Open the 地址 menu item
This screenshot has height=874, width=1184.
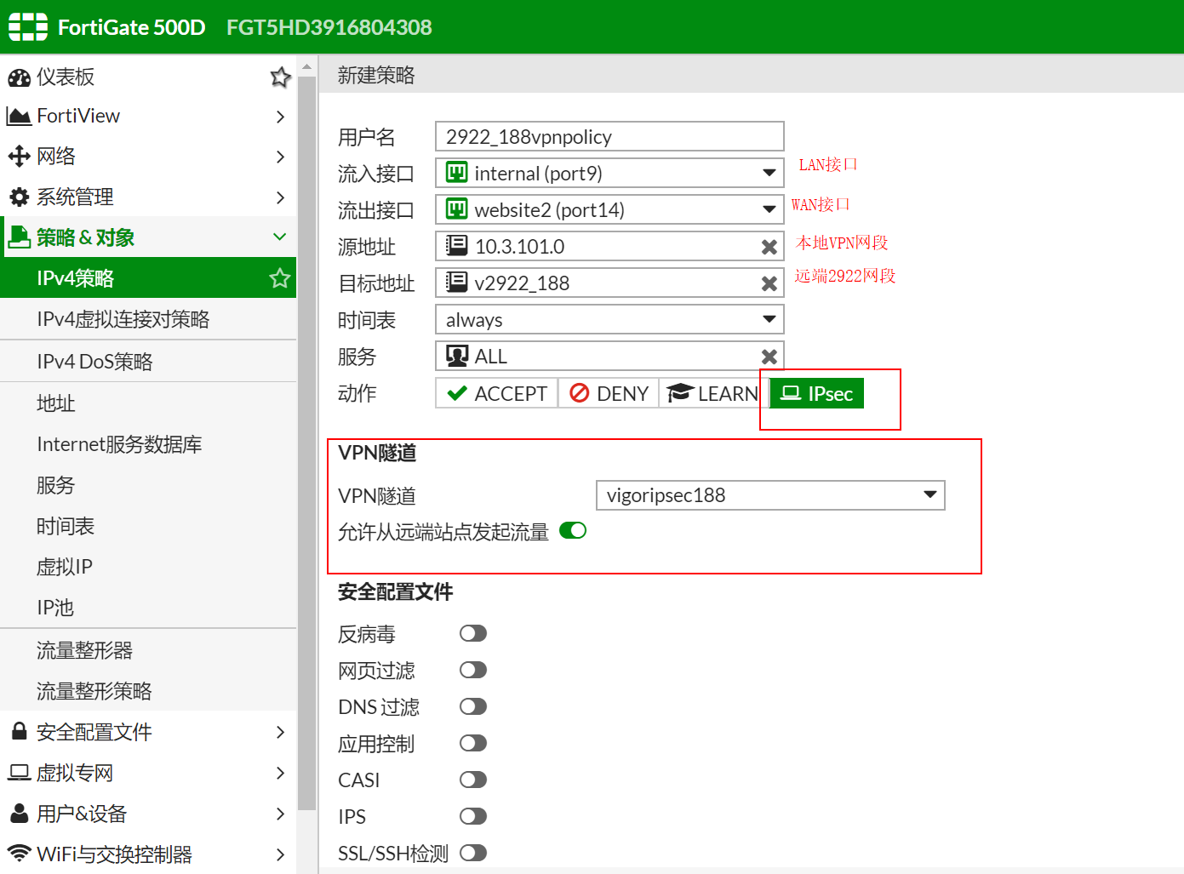coord(148,403)
